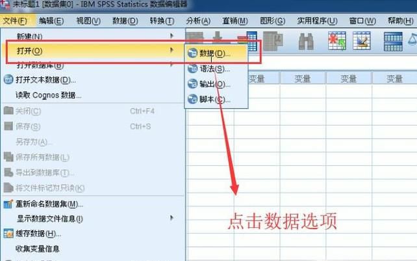Screen dimensions: 417x261
Task: Open the 图形(G) menu
Action: (273, 21)
